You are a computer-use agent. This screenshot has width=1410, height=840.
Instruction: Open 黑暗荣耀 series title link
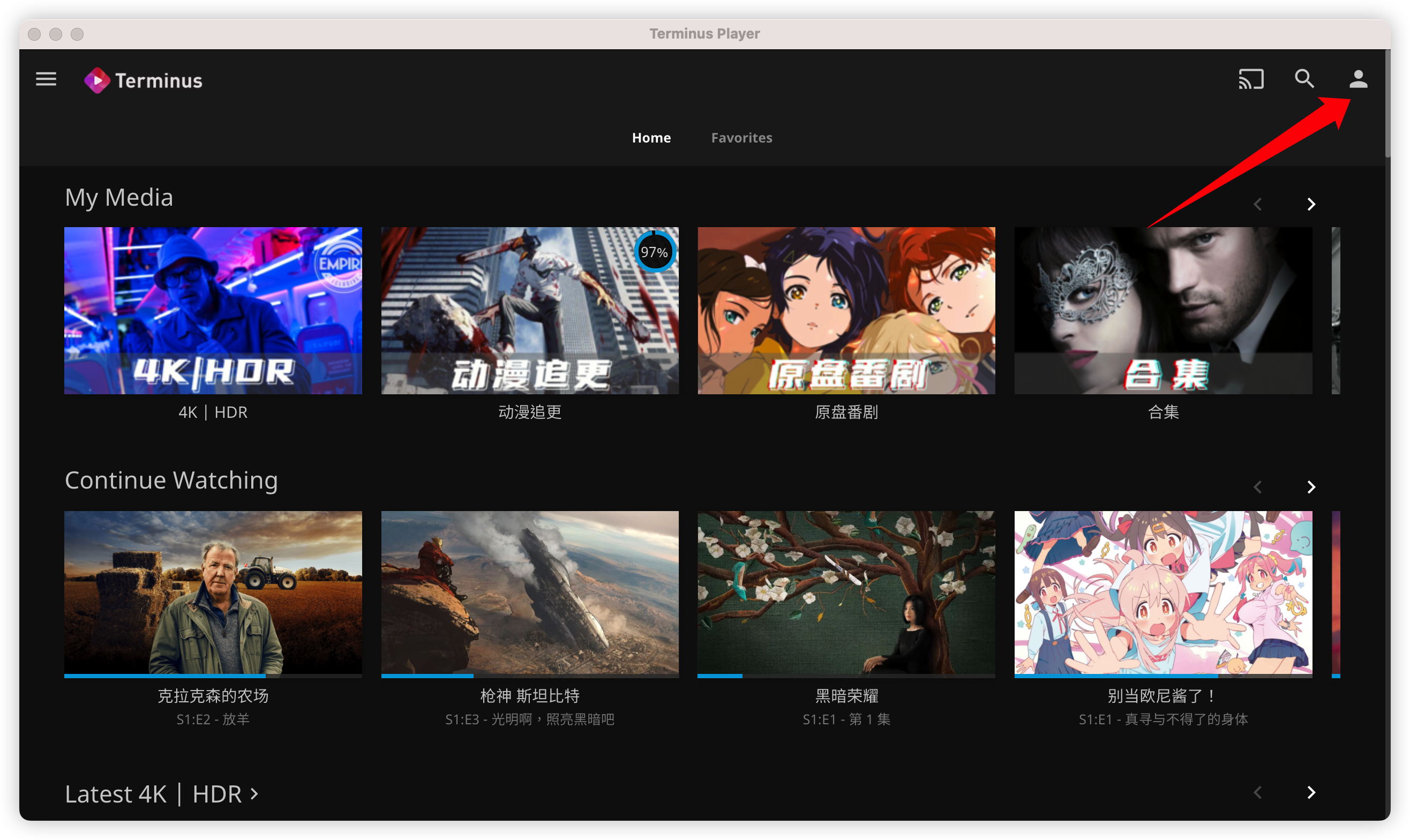pos(846,696)
